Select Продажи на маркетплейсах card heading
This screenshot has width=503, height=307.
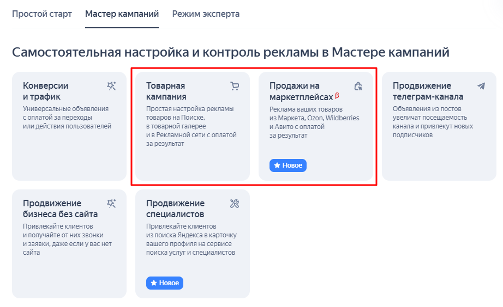point(301,91)
